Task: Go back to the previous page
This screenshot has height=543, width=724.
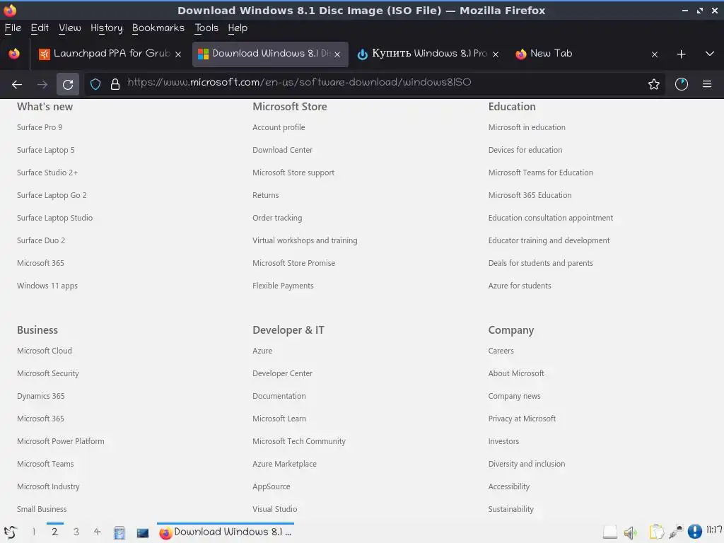Action: click(17, 84)
